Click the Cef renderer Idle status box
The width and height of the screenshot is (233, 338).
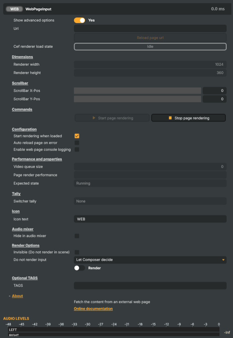pos(150,47)
